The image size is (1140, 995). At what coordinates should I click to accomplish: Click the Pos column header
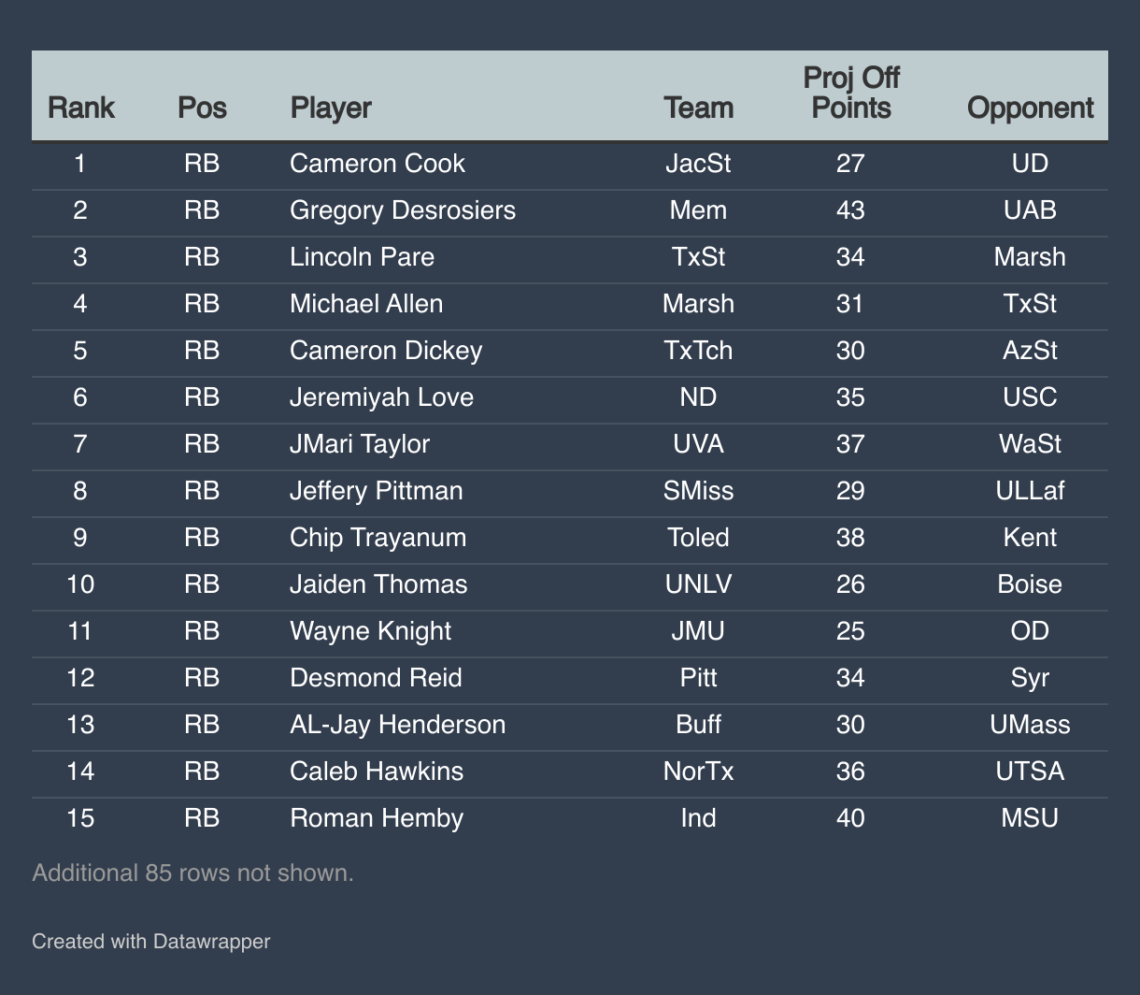tap(202, 108)
